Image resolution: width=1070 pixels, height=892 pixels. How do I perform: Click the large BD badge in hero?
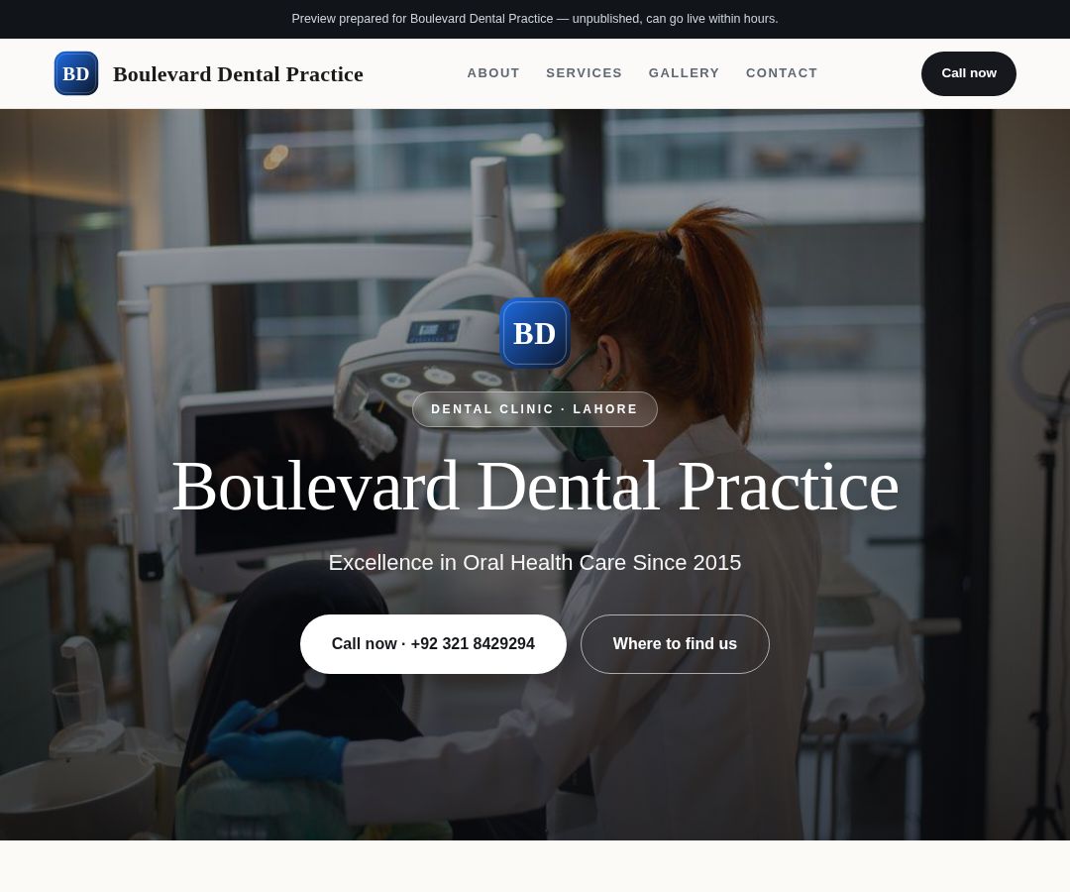(x=534, y=333)
